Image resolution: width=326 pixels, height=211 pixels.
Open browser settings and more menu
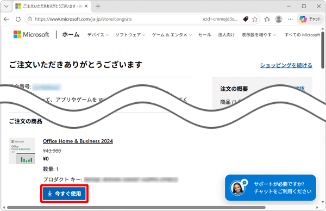tap(290, 19)
